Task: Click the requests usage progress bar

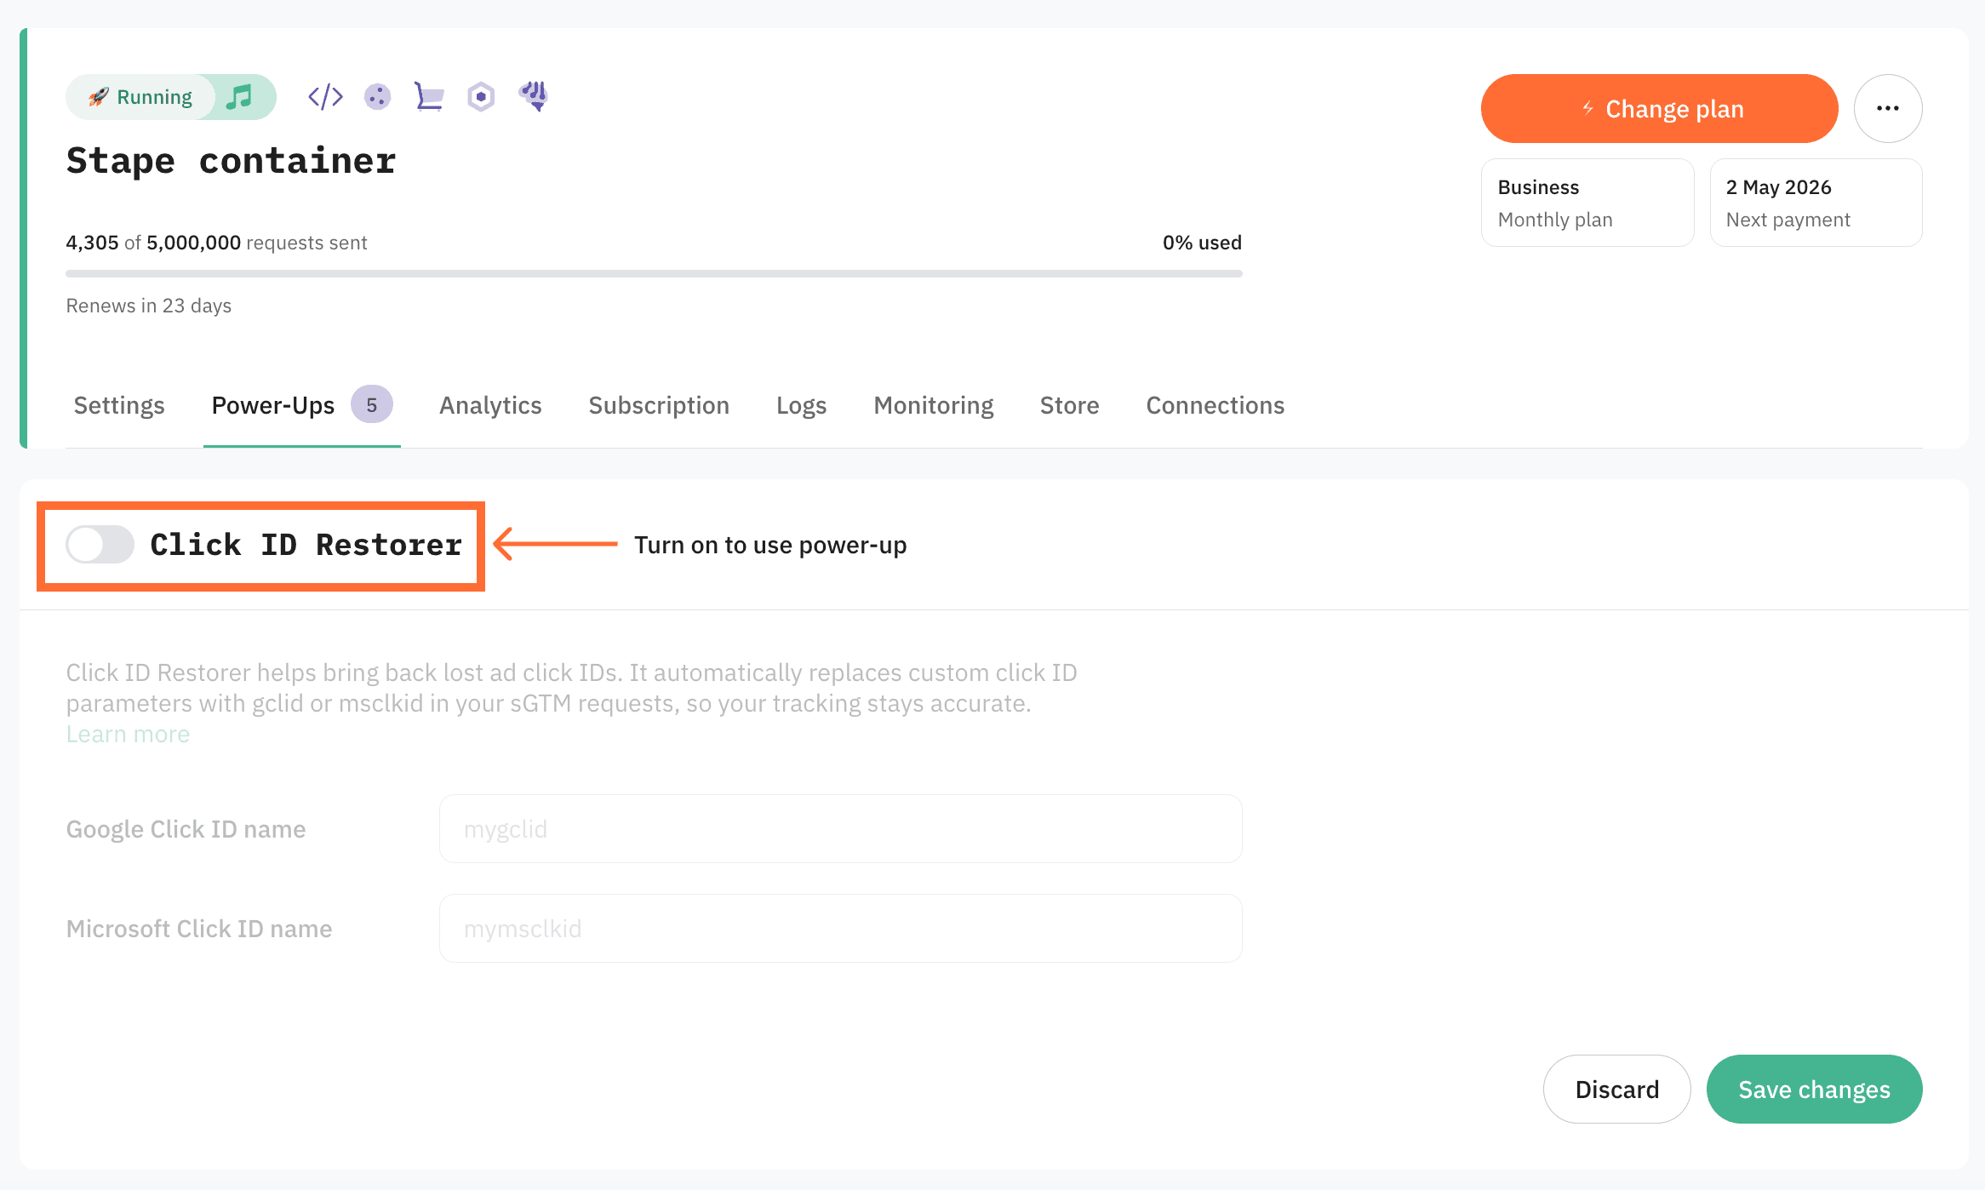Action: coord(653,273)
